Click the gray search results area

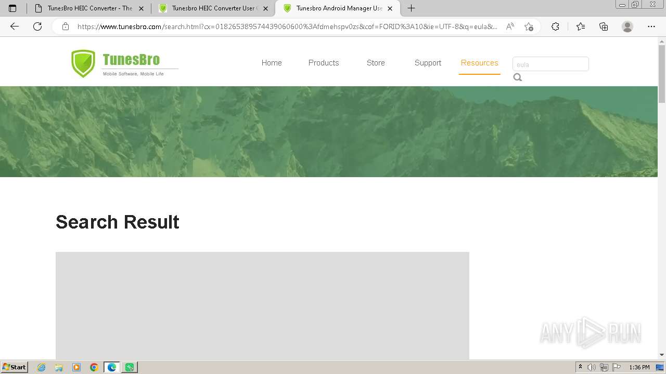[x=262, y=305]
